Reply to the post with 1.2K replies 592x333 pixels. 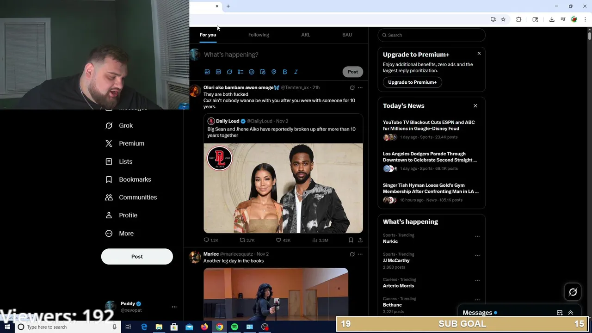(211, 240)
